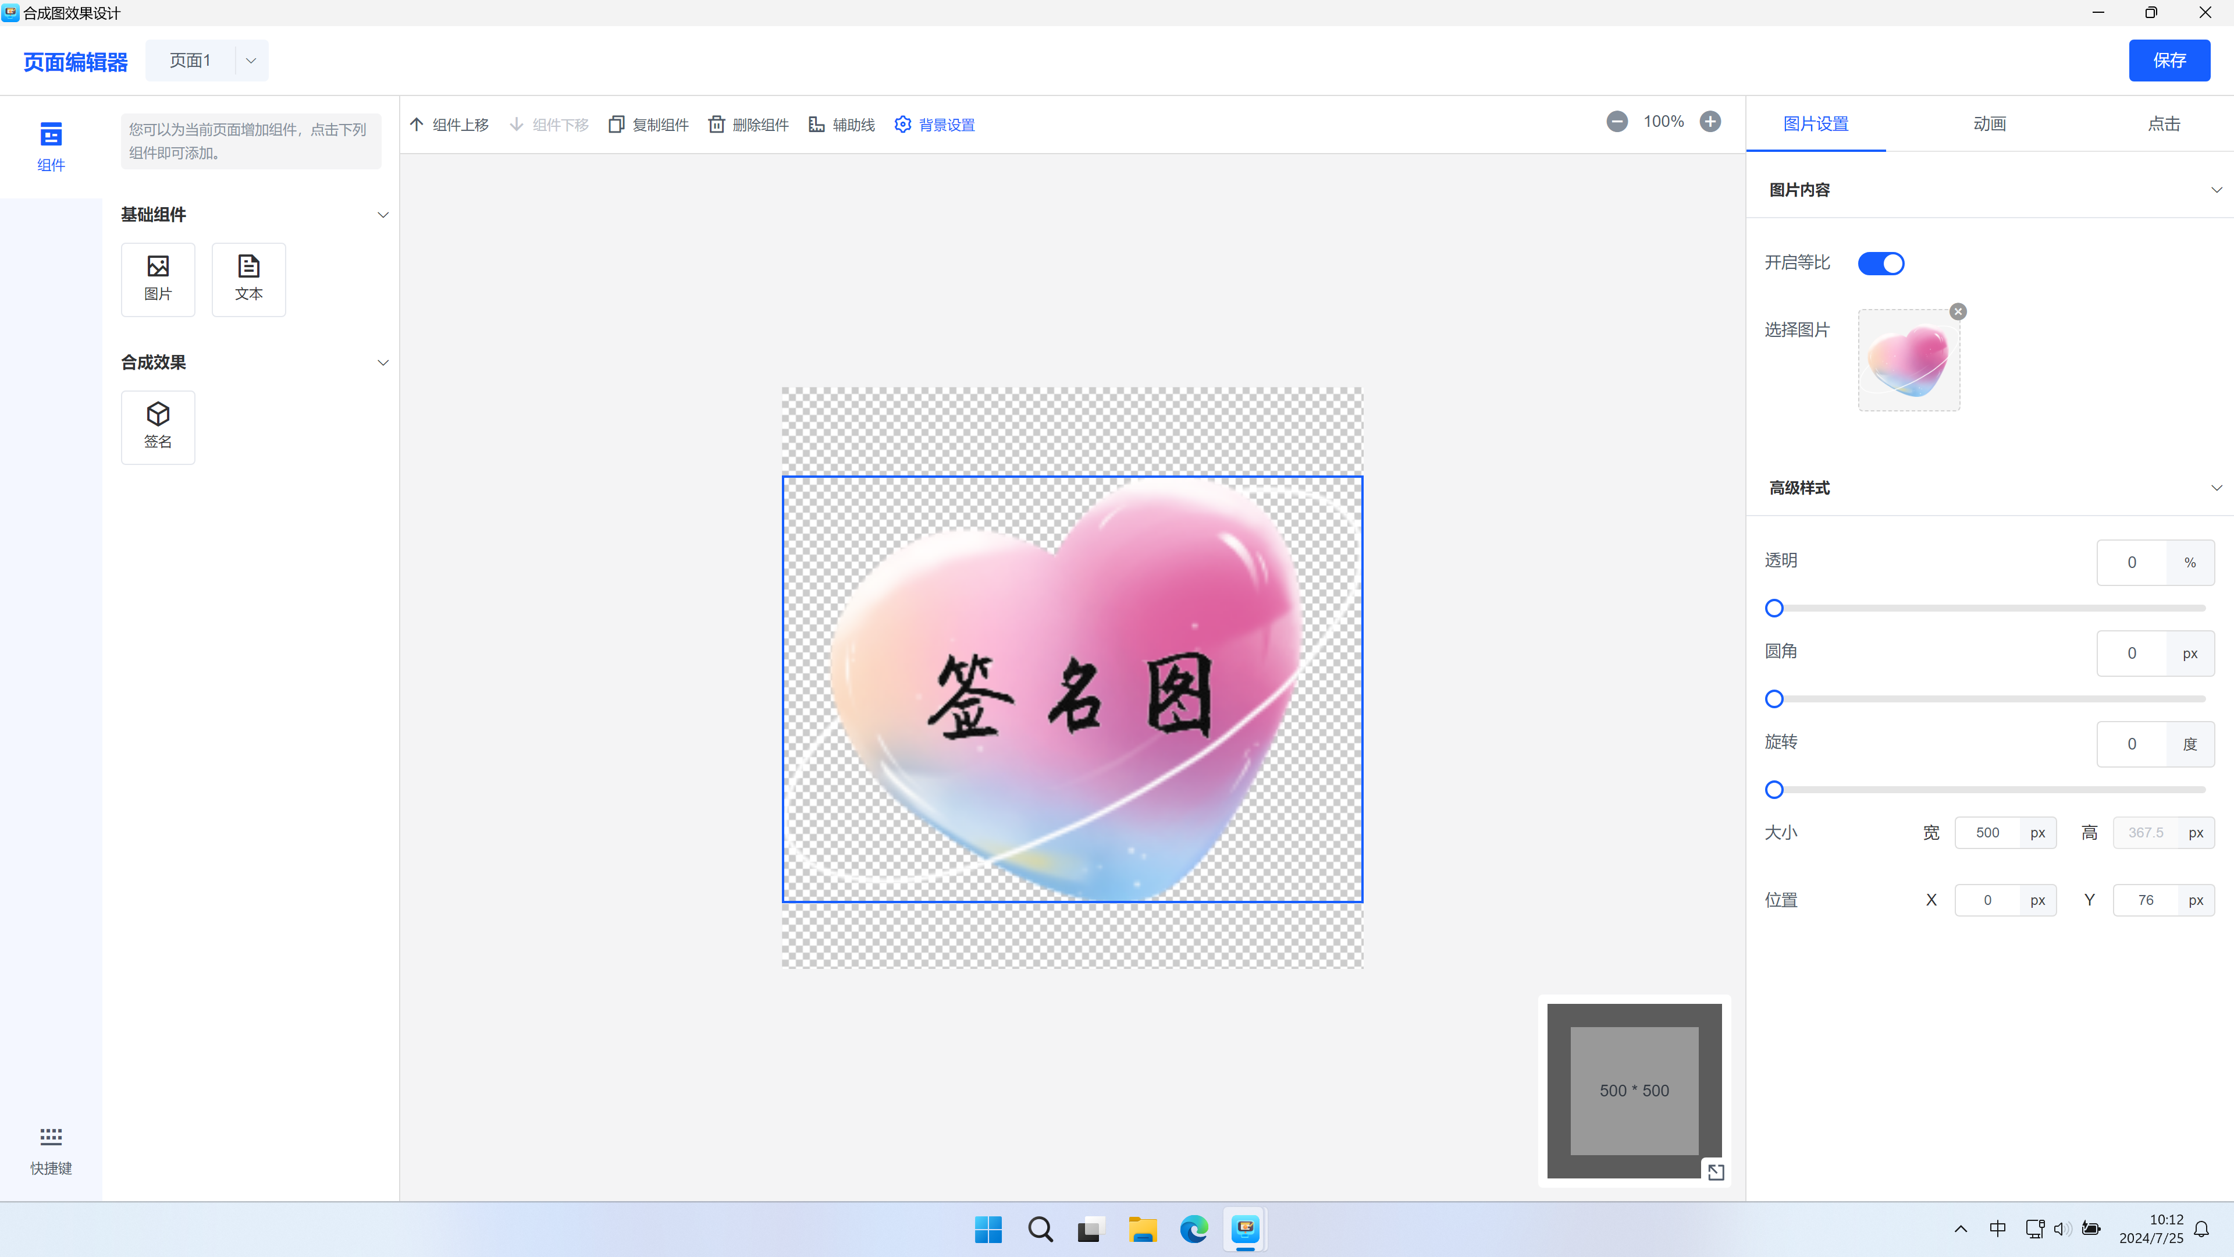The height and width of the screenshot is (1257, 2234).
Task: Zoom out with the minus icon
Action: 1617,122
